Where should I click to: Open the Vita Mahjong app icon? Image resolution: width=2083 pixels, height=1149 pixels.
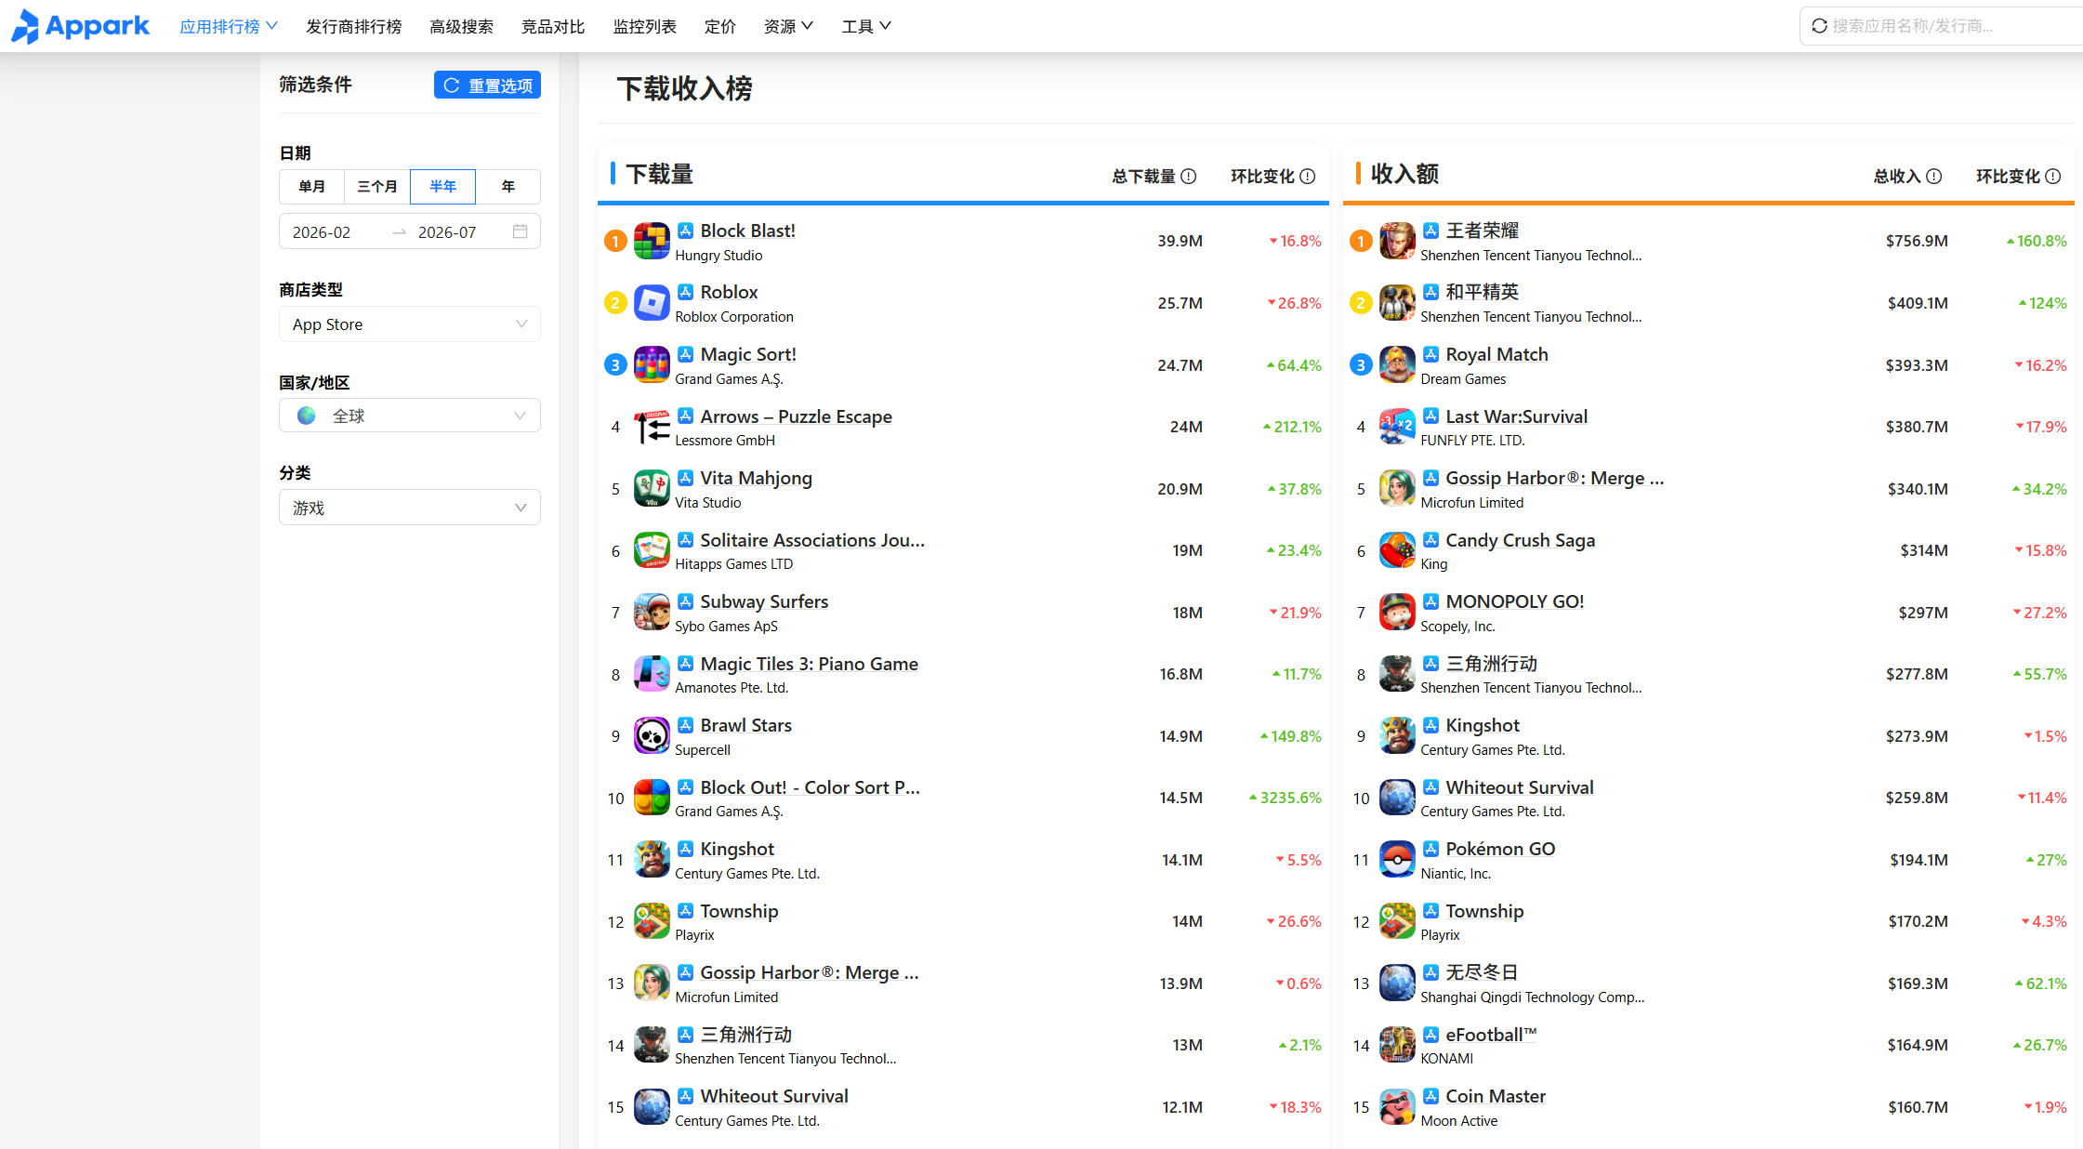pyautogui.click(x=652, y=489)
